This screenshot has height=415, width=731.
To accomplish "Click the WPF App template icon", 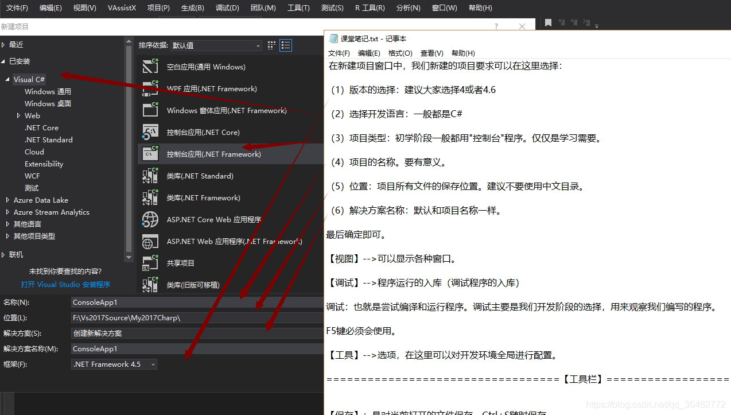I will 150,88.
